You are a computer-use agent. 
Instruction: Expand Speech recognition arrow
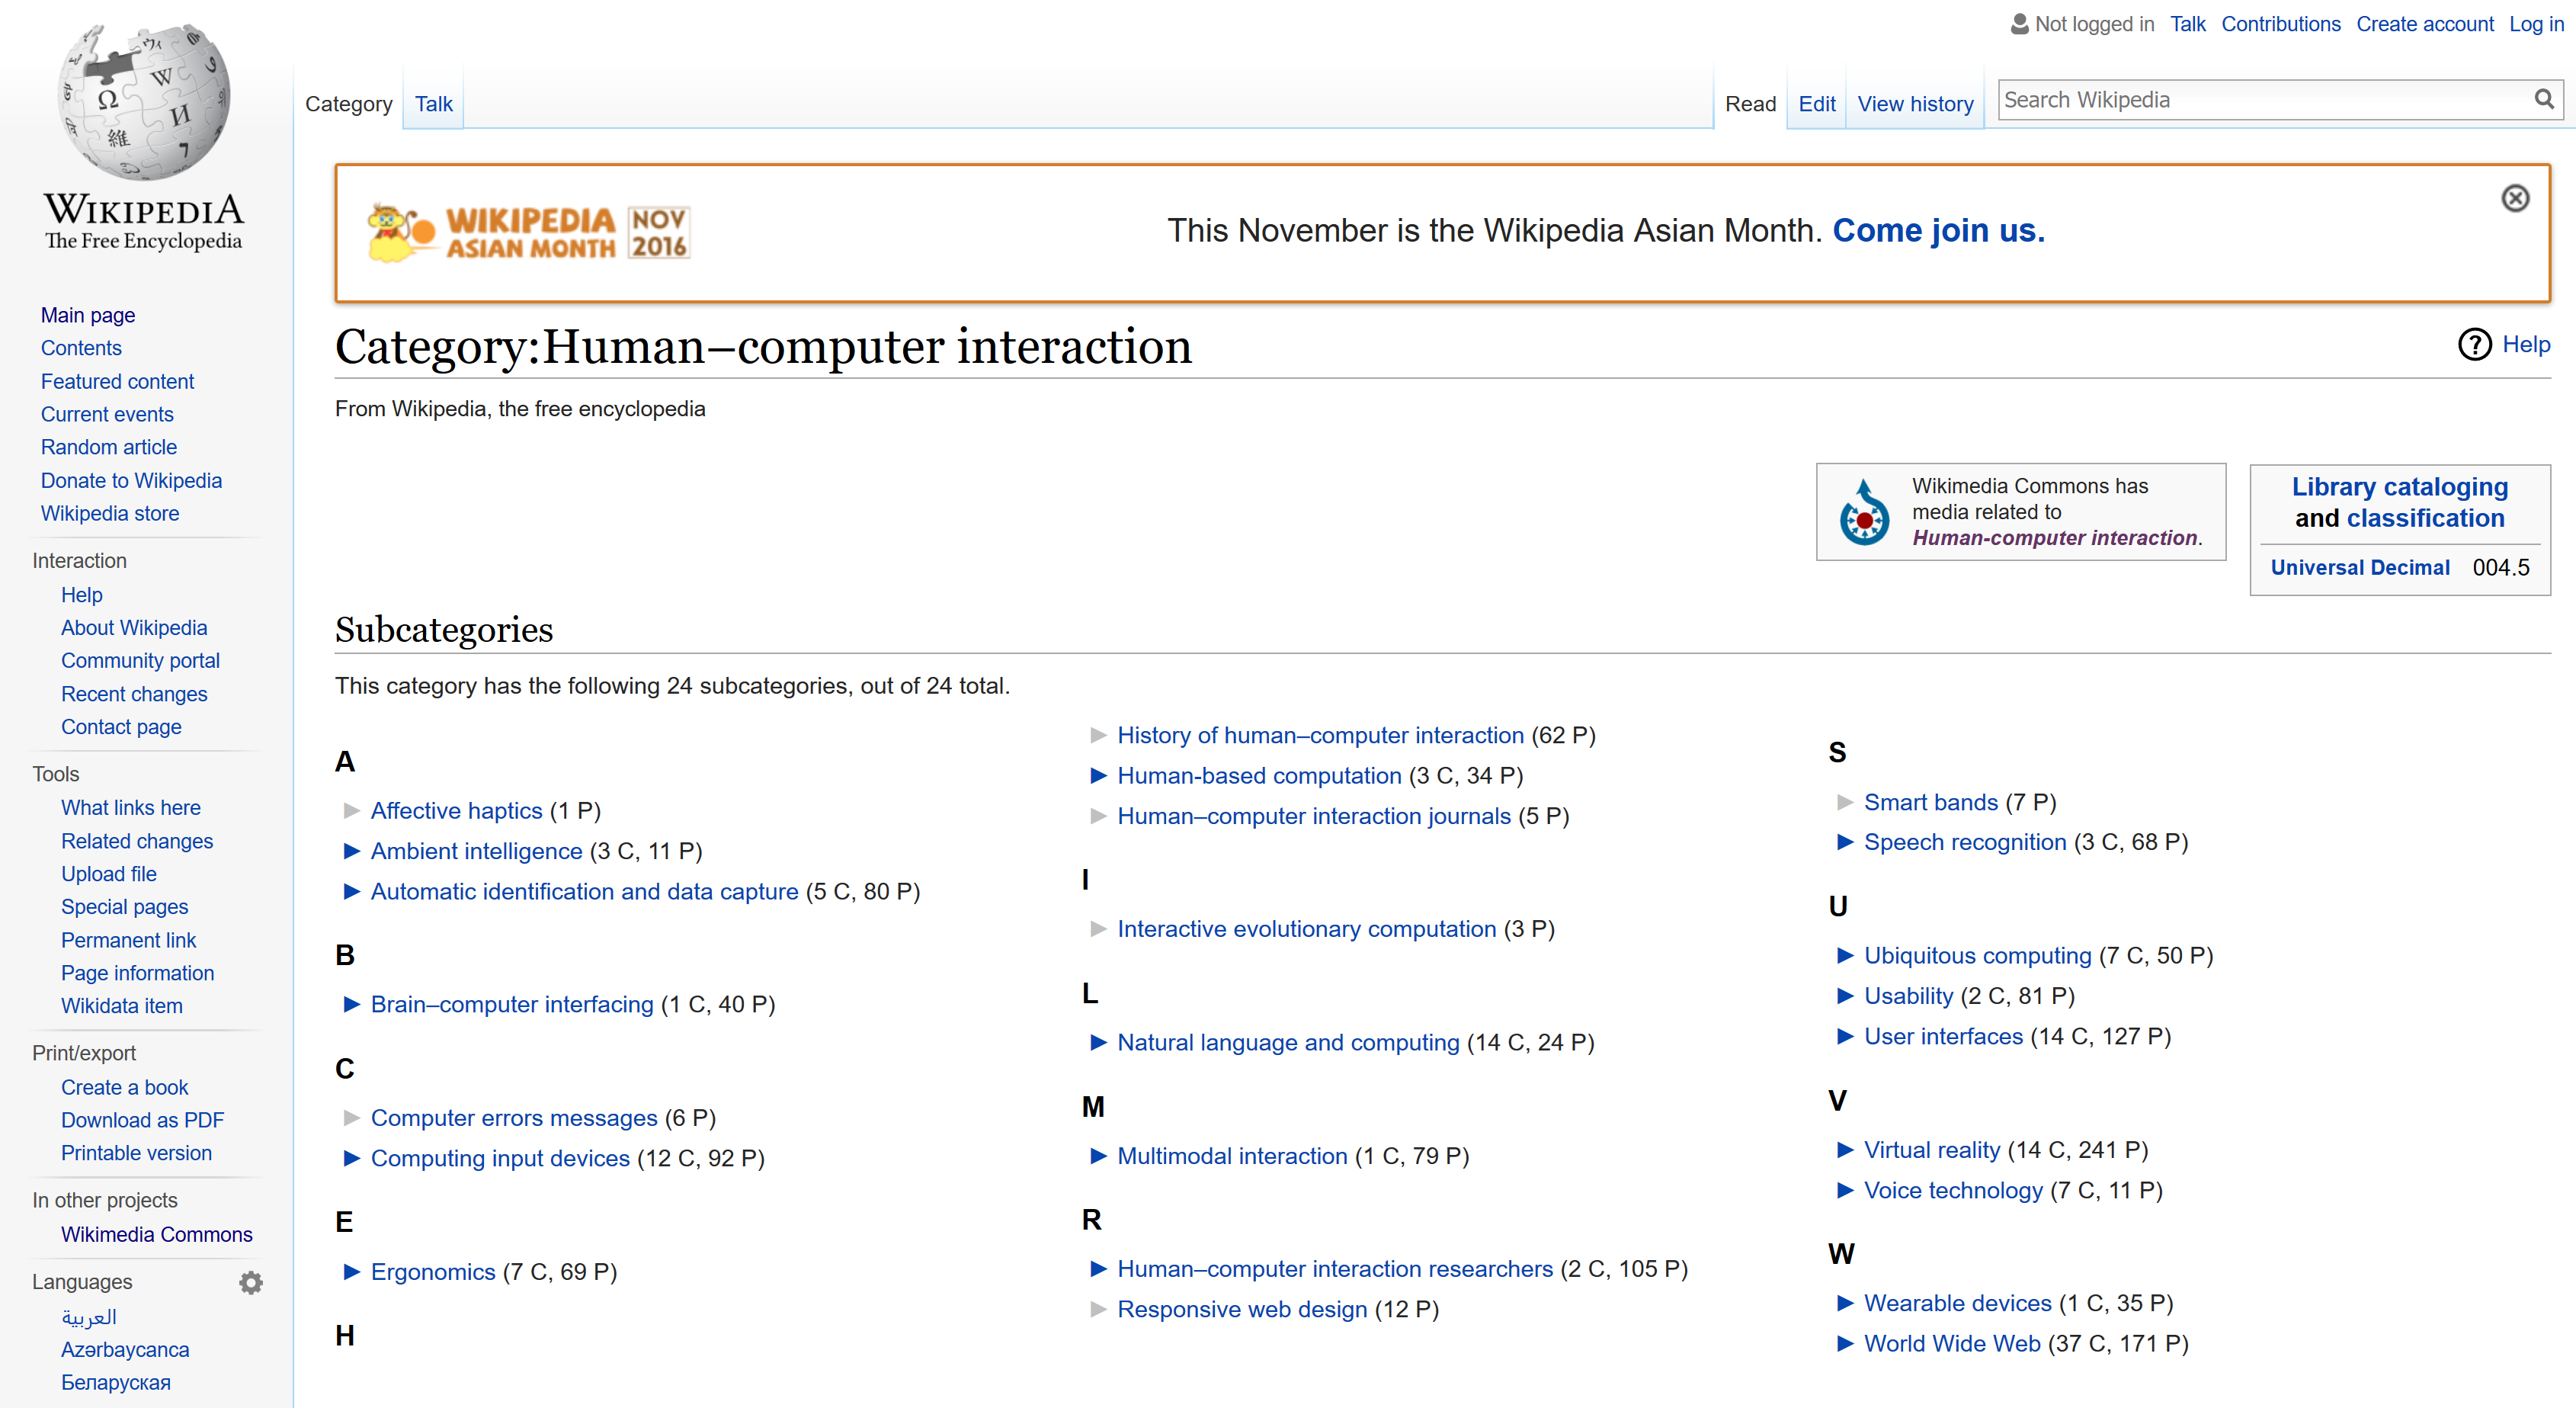tap(1846, 842)
